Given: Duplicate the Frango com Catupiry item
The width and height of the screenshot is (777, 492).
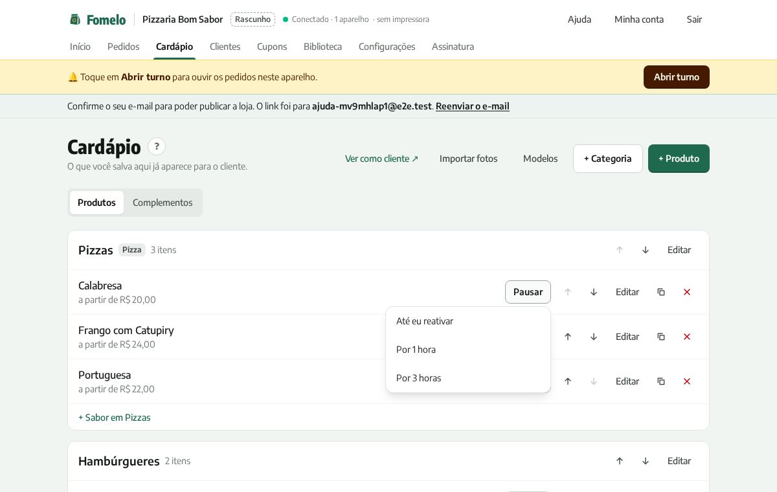Looking at the screenshot, I should pos(661,337).
